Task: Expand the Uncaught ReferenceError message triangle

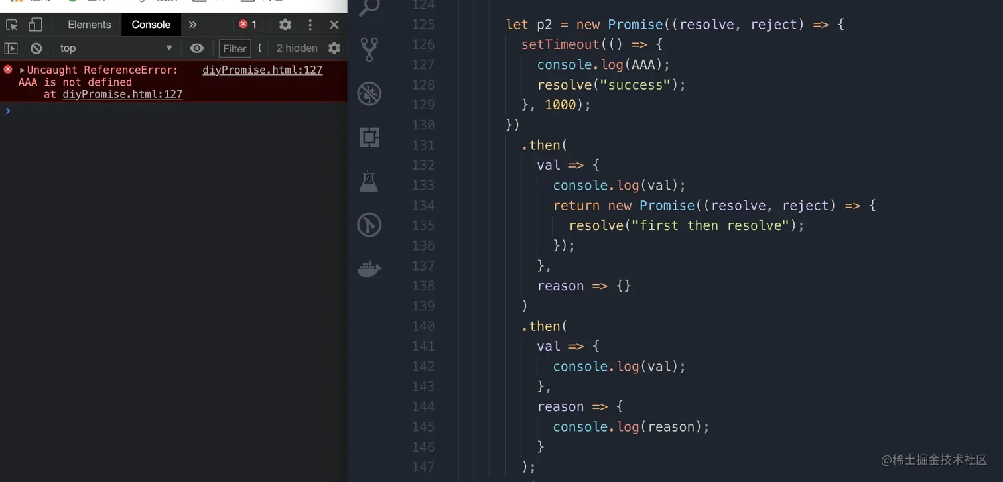Action: coord(22,70)
